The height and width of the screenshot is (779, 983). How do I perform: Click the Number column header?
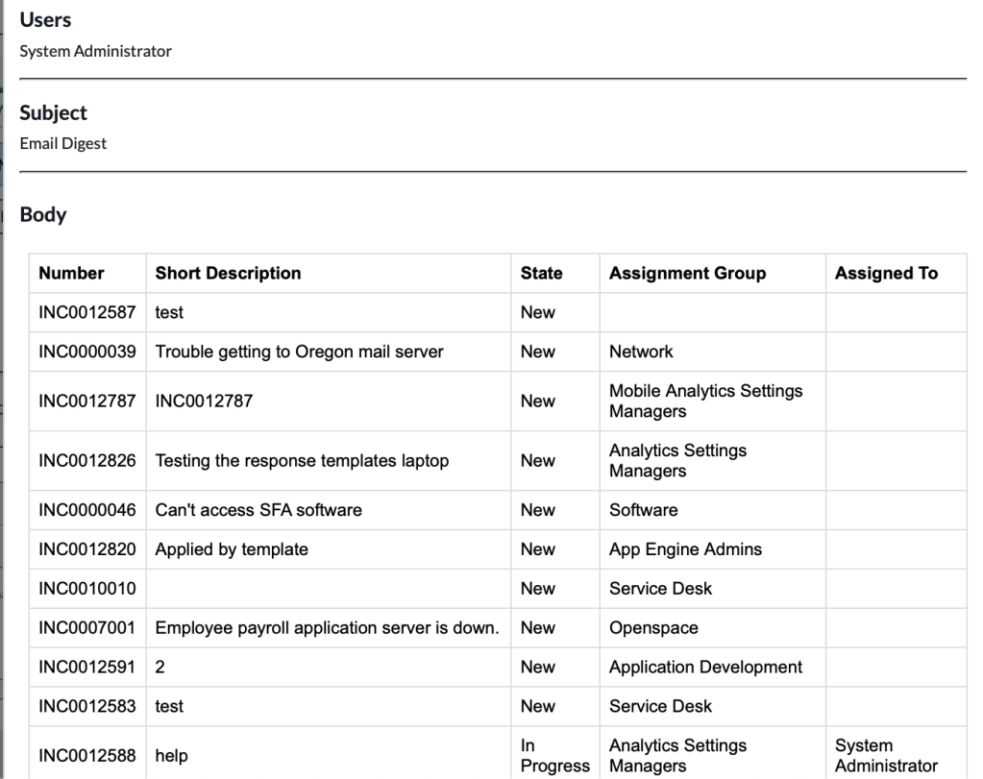point(71,274)
